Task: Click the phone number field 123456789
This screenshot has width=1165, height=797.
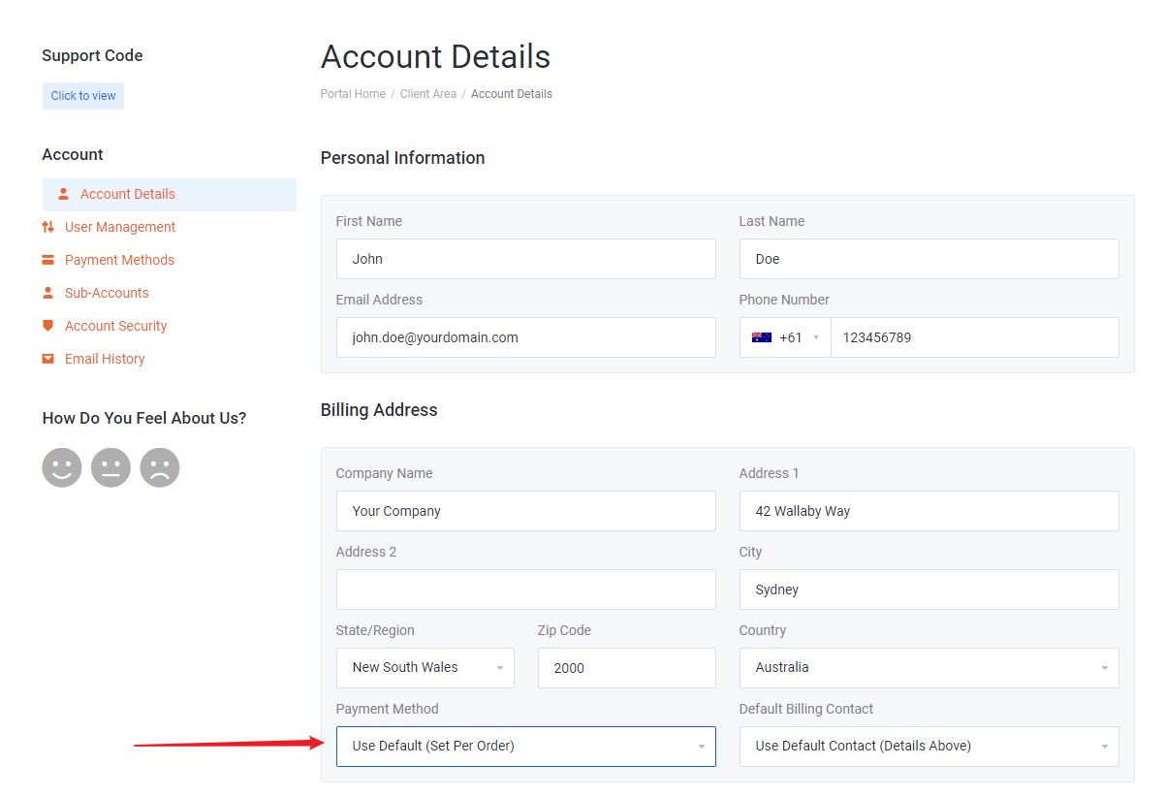Action: tap(975, 337)
